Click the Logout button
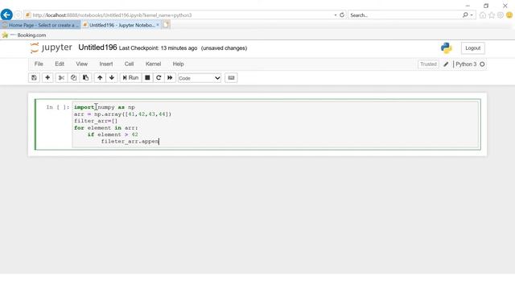 [x=472, y=48]
